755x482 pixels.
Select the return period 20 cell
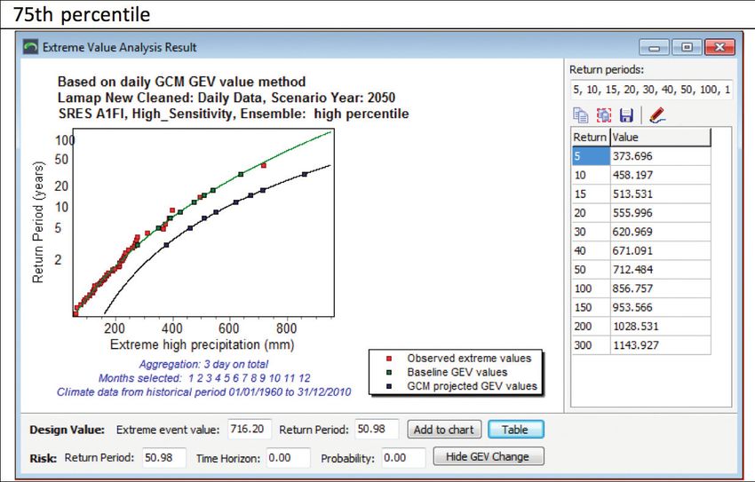pos(591,213)
